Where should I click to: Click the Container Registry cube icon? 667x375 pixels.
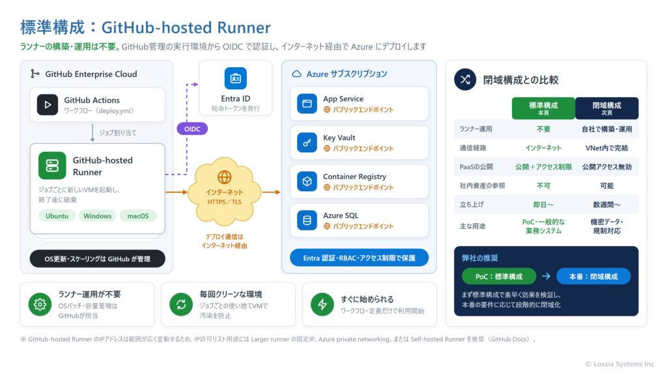[307, 182]
